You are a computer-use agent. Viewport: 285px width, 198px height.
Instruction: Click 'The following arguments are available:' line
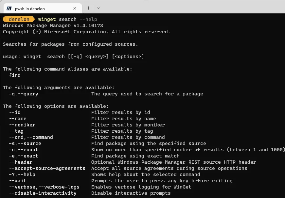(x=59, y=88)
